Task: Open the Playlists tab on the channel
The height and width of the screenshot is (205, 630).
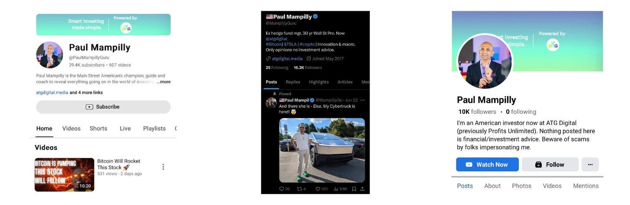Action: (x=154, y=128)
